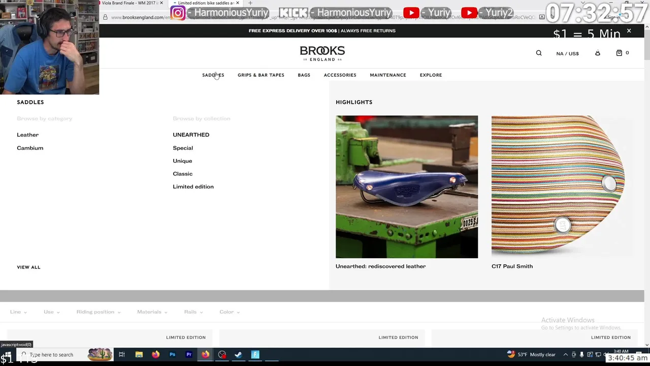Open the UNEARTHED collection link

click(191, 135)
